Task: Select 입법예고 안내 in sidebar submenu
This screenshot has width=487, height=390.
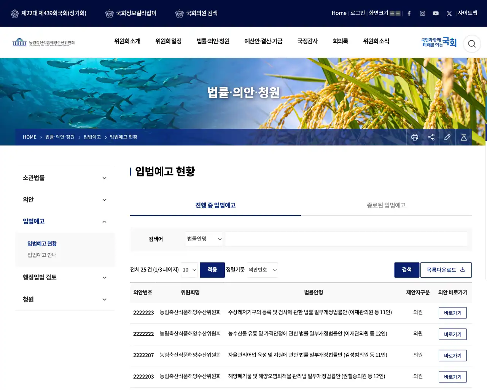Action: click(42, 255)
